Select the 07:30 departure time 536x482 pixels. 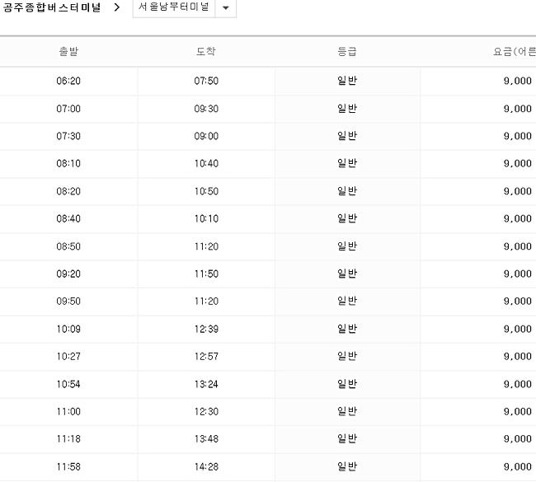[x=68, y=136]
